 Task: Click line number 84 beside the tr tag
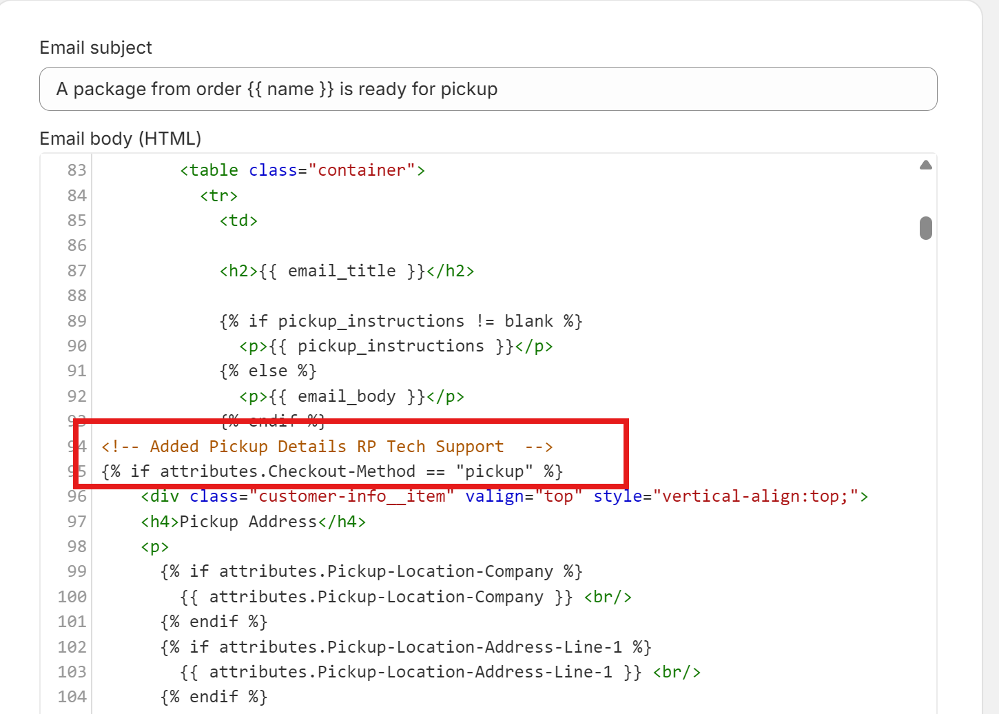[76, 196]
